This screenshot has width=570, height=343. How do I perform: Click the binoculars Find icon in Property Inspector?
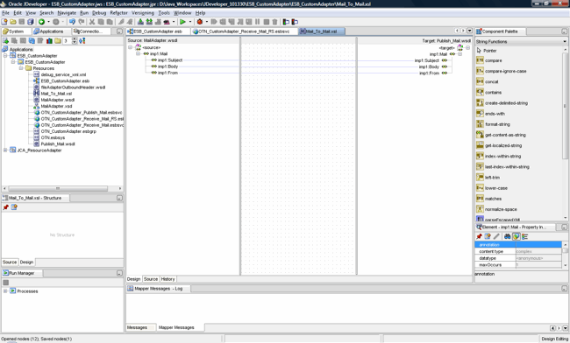507,236
